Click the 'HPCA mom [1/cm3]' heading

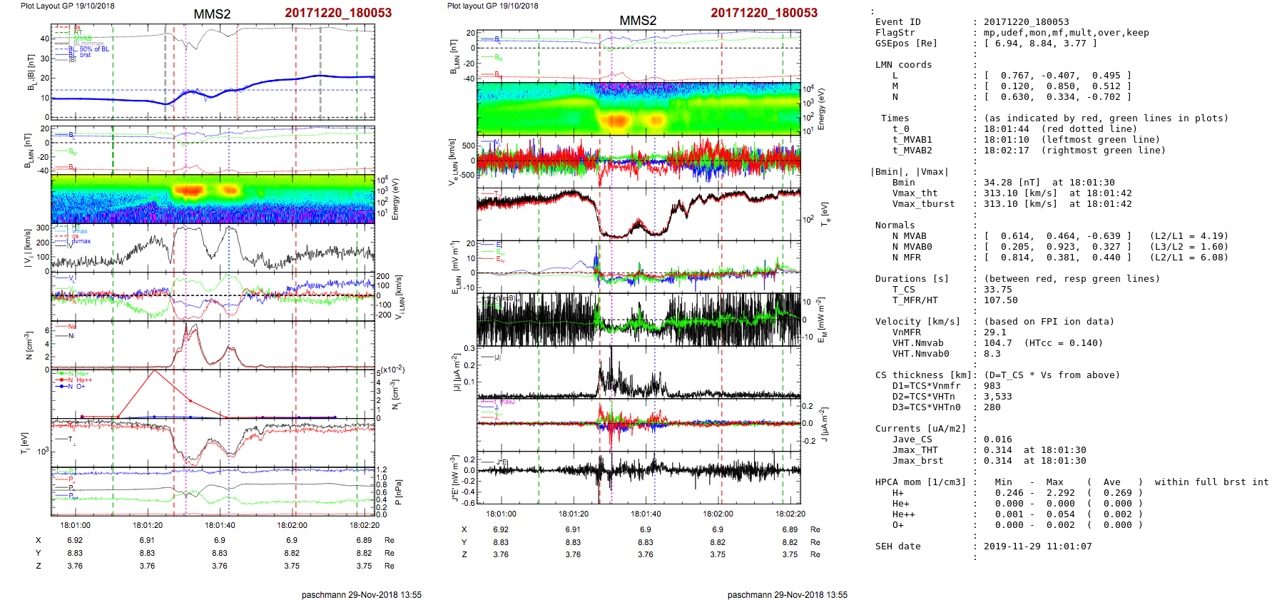[920, 482]
